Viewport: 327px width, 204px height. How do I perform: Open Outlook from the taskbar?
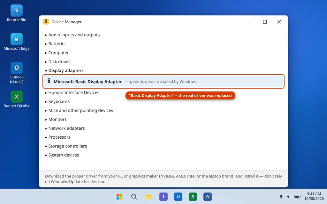[x=178, y=196]
